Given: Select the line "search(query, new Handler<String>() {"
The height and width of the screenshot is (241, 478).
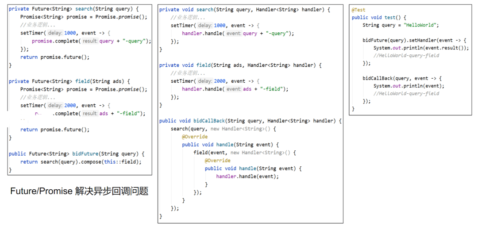Looking at the screenshot, I should click(x=224, y=129).
